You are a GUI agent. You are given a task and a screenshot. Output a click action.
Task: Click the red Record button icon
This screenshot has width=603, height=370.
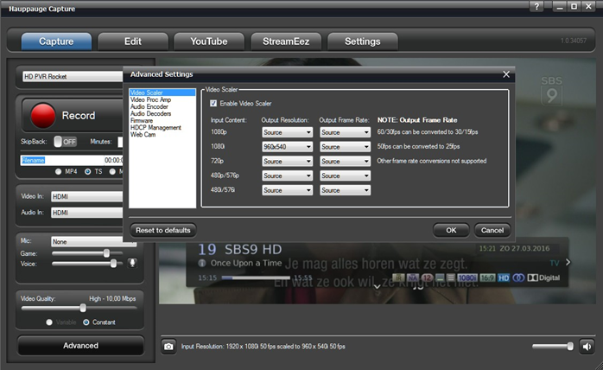click(43, 115)
